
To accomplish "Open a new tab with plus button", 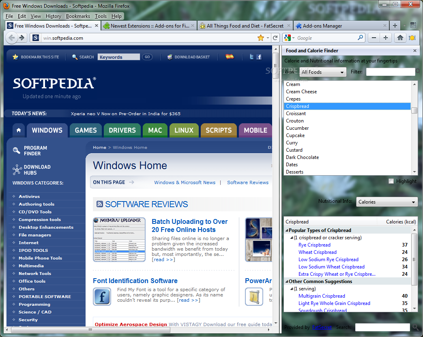I will tap(395, 26).
